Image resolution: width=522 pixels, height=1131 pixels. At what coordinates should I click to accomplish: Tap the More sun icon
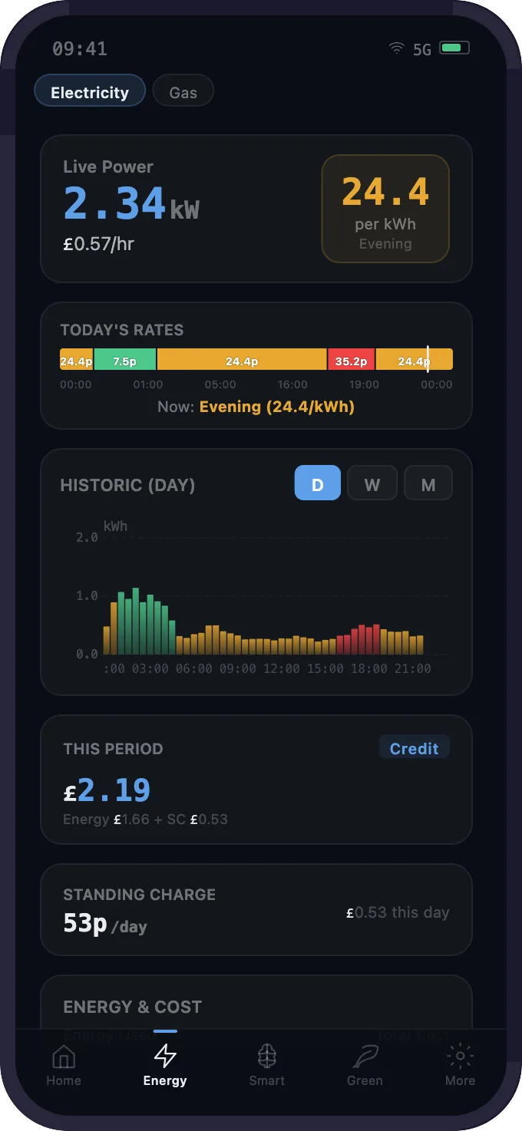pos(459,1057)
